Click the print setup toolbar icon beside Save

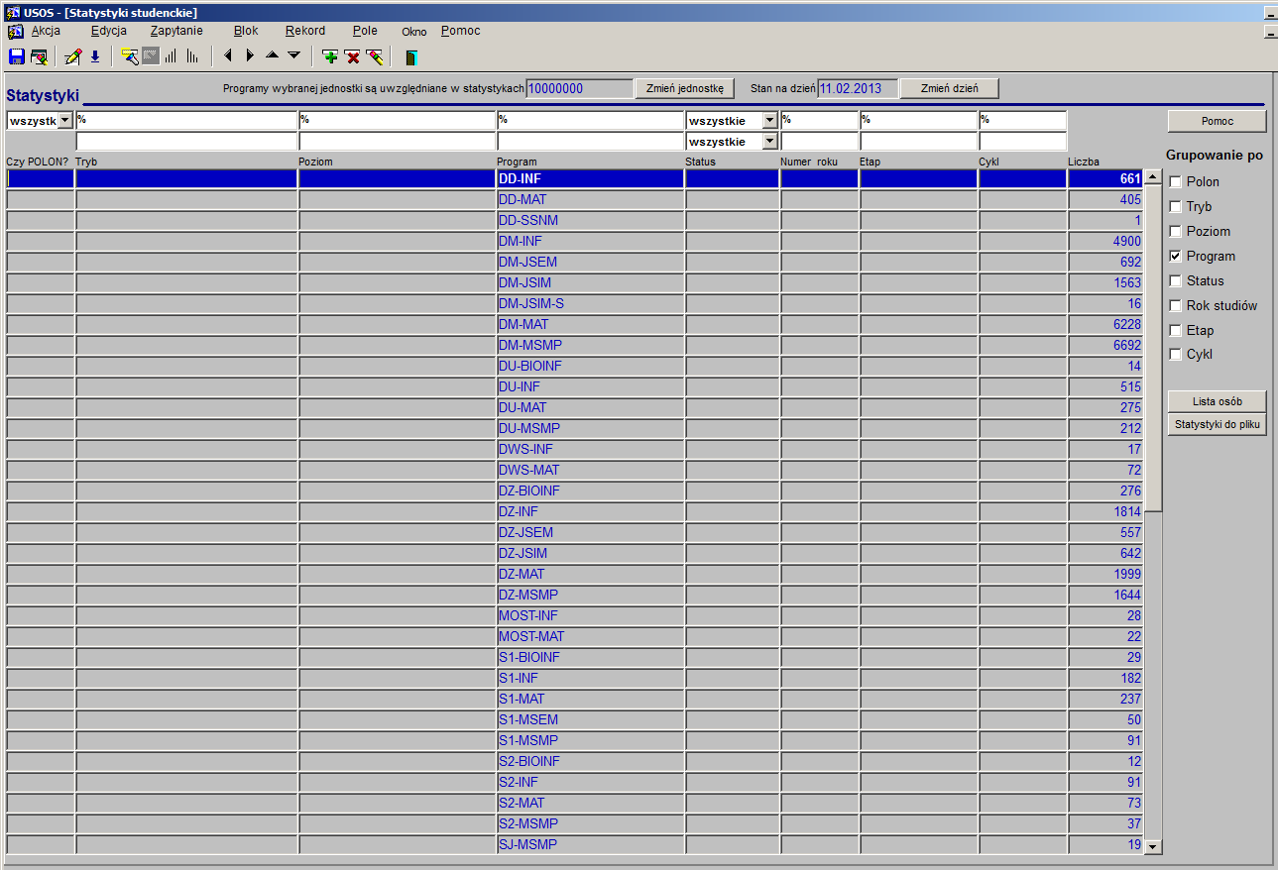pyautogui.click(x=39, y=56)
